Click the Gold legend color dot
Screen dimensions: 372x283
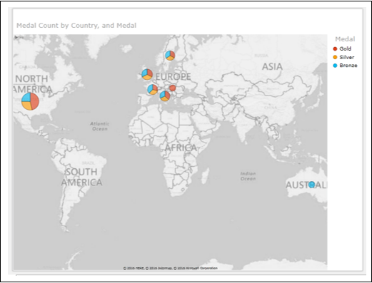pyautogui.click(x=335, y=49)
